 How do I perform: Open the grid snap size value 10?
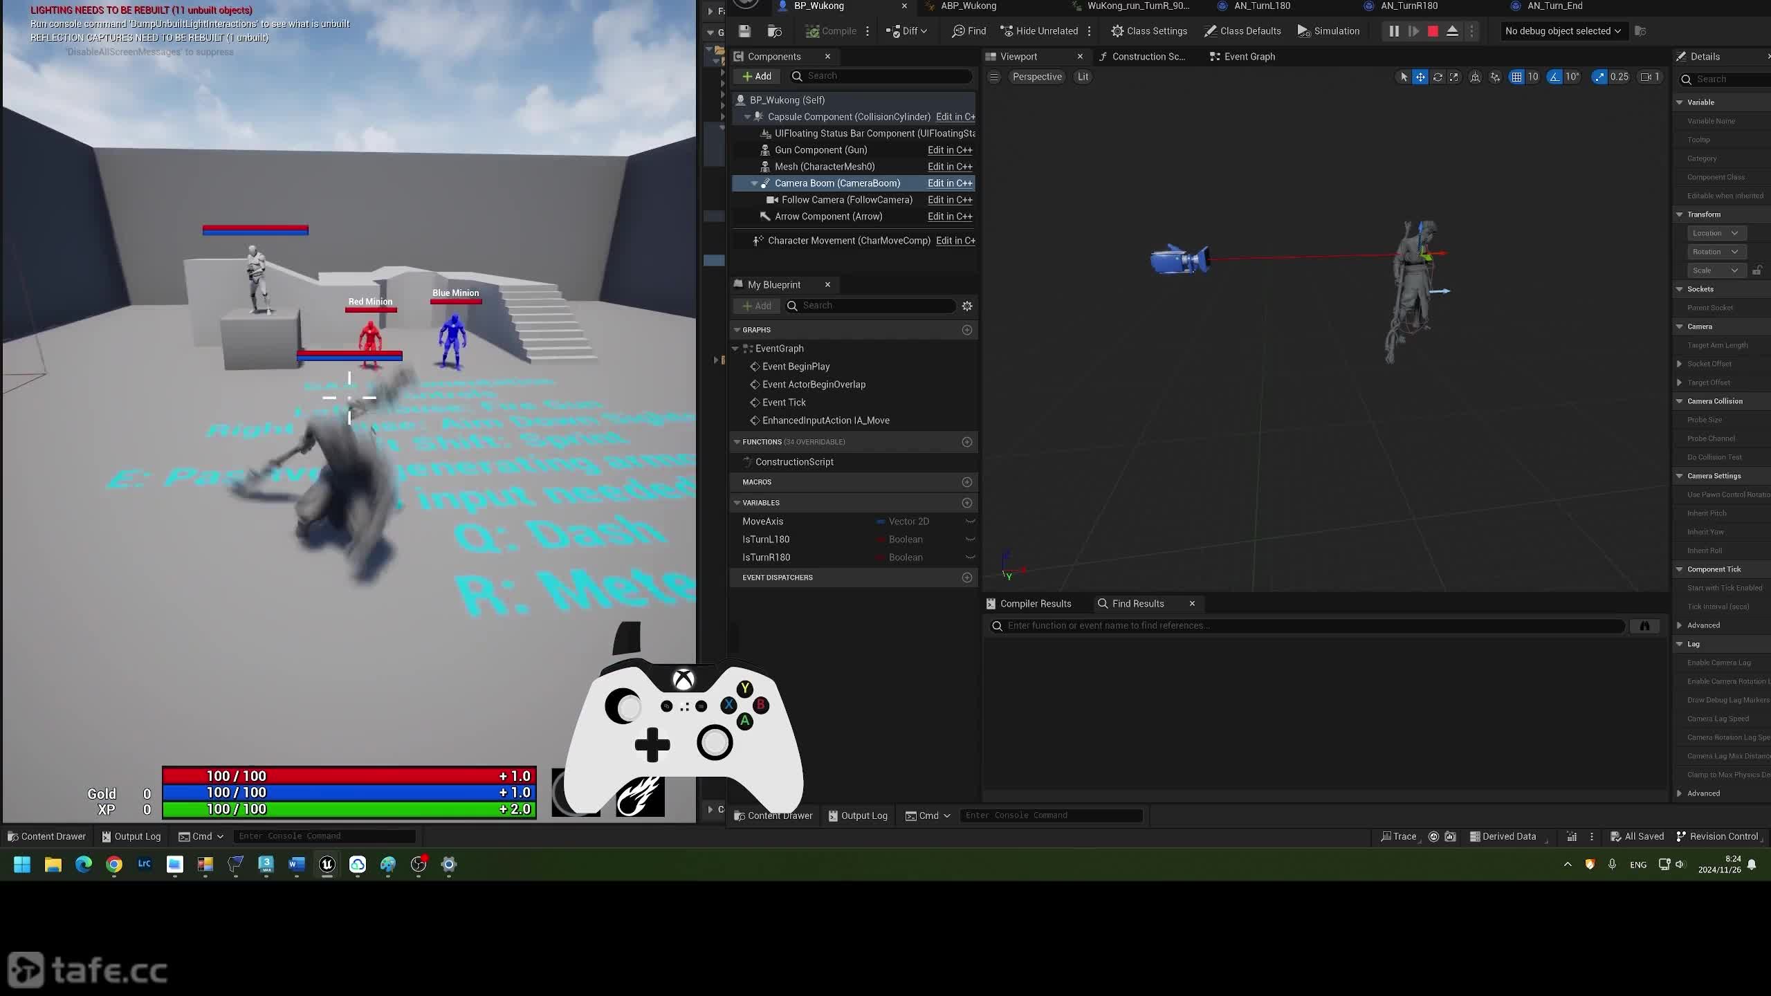[x=1532, y=77]
